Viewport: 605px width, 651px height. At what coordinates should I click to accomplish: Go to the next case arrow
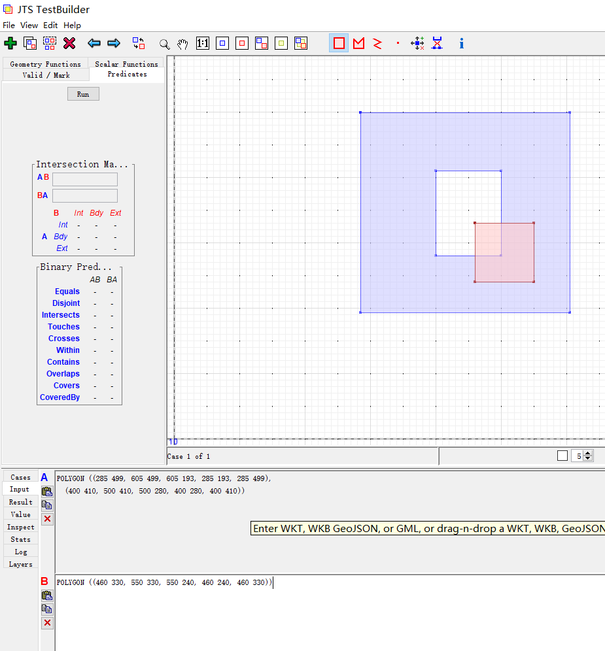[114, 43]
